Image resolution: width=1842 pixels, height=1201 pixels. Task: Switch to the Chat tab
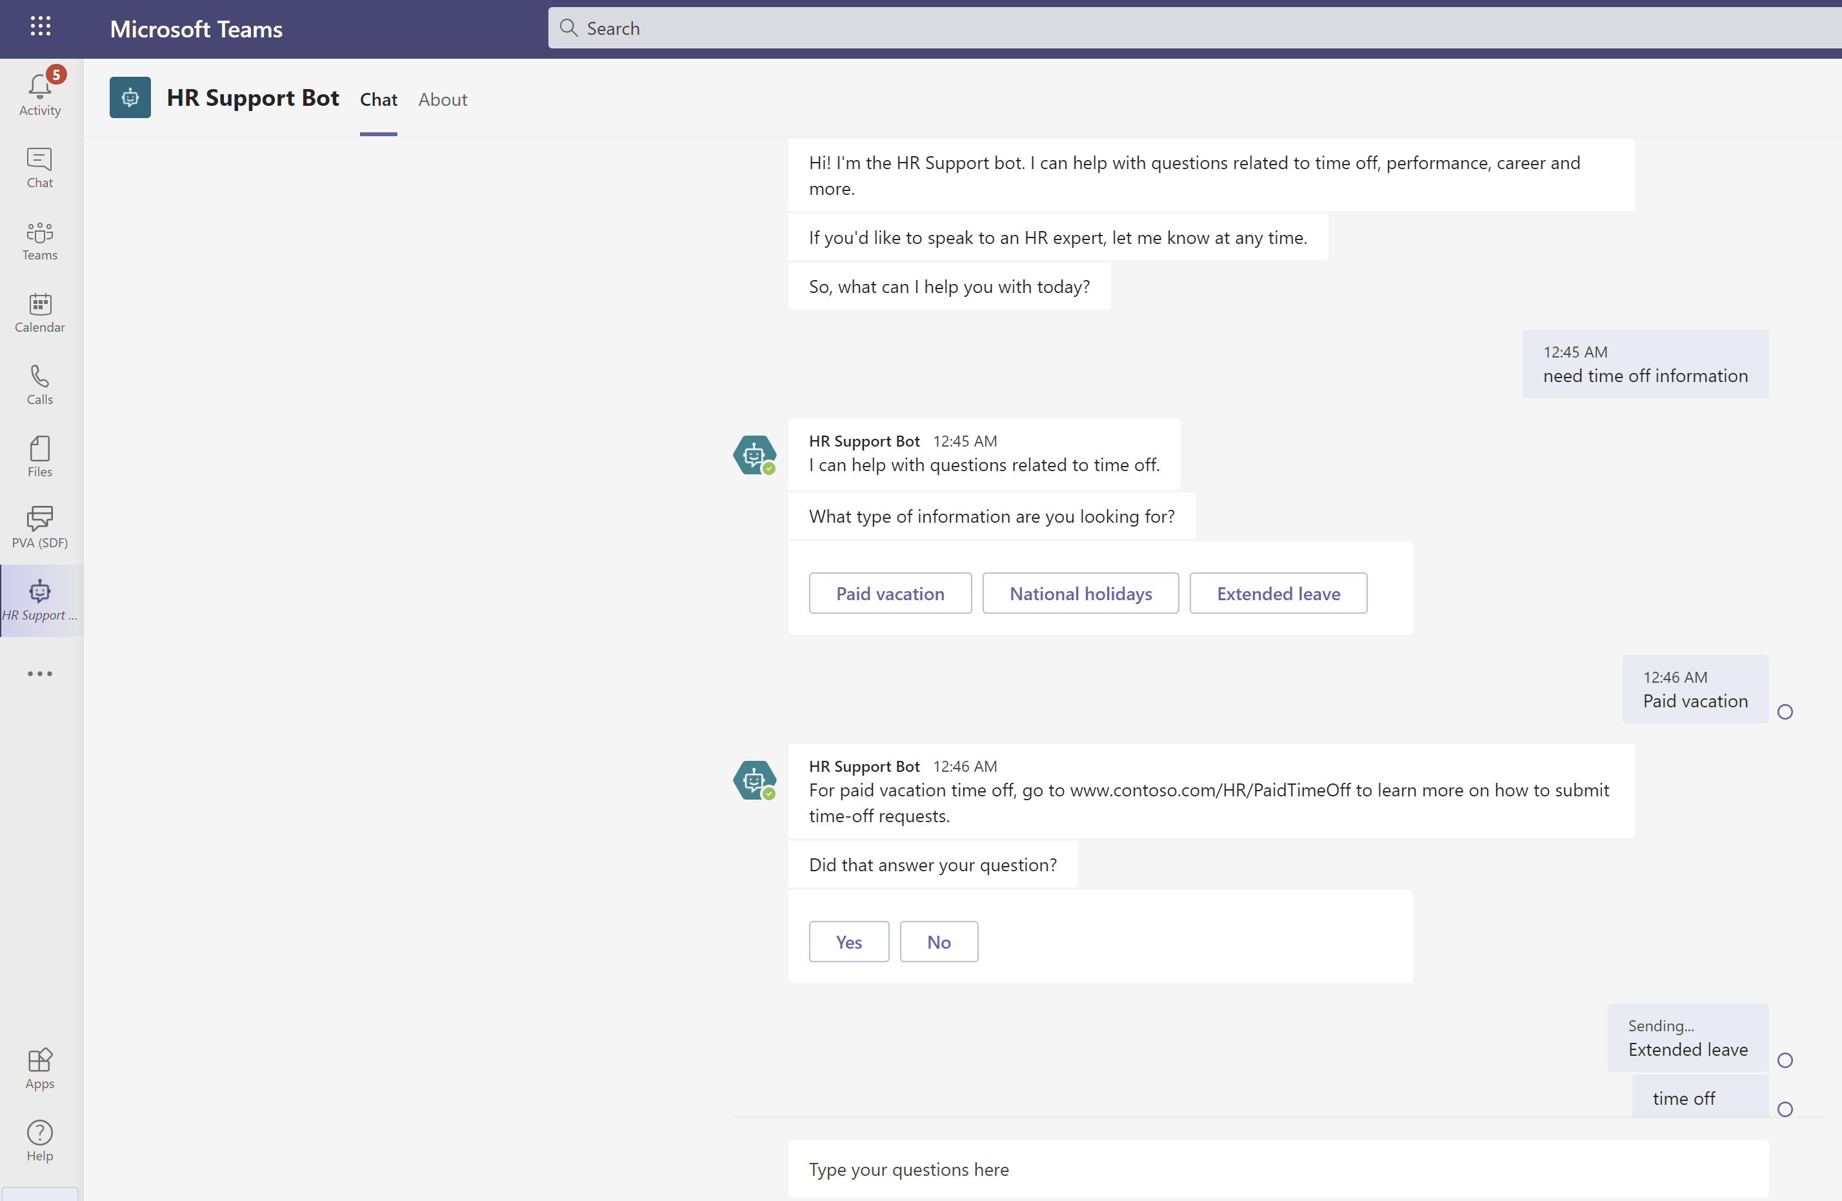click(x=379, y=100)
